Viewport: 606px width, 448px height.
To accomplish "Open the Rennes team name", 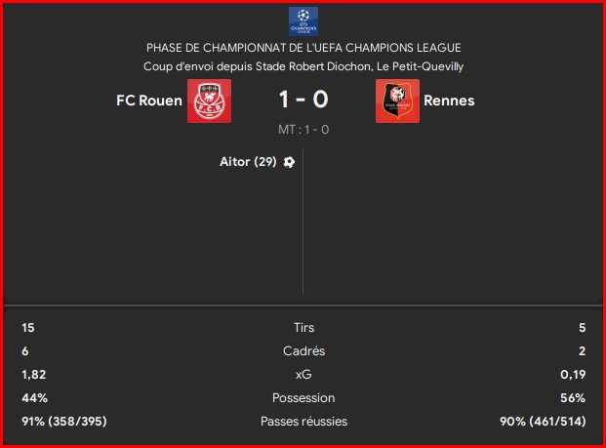I will pos(450,101).
